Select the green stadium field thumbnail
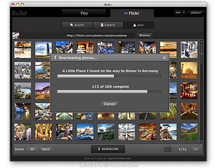Image resolution: width=217 pixels, height=168 pixels. pos(189,132)
